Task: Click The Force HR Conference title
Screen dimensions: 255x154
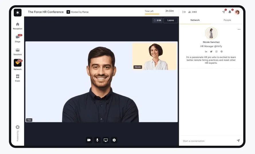Action: 46,12
